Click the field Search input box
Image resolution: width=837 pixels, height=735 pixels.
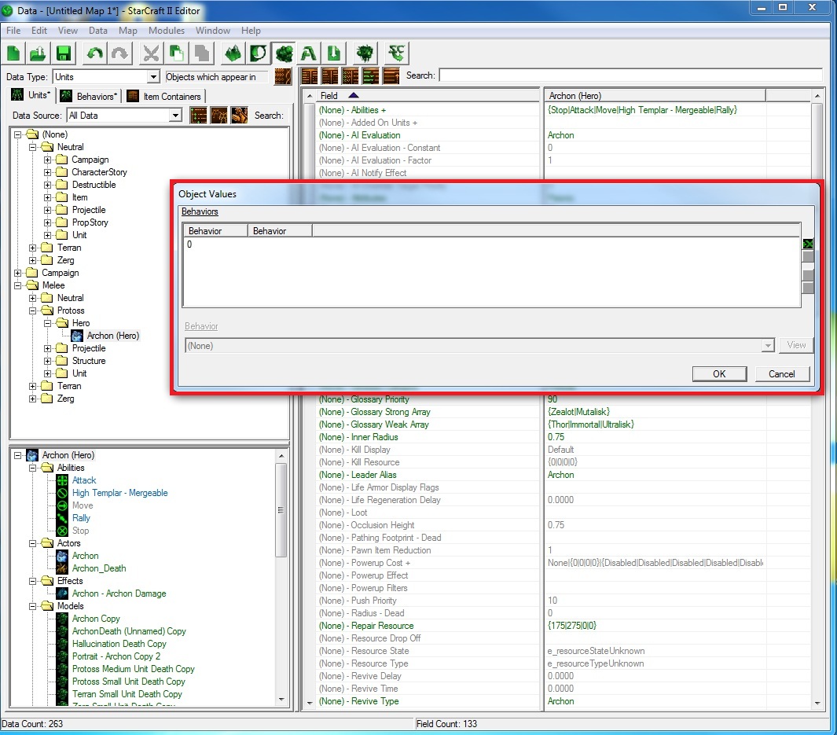click(629, 75)
